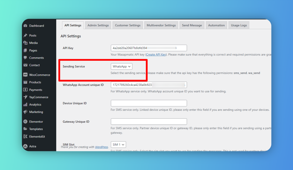Switch to Customer Settings tab
The width and height of the screenshot is (293, 170).
tap(128, 25)
